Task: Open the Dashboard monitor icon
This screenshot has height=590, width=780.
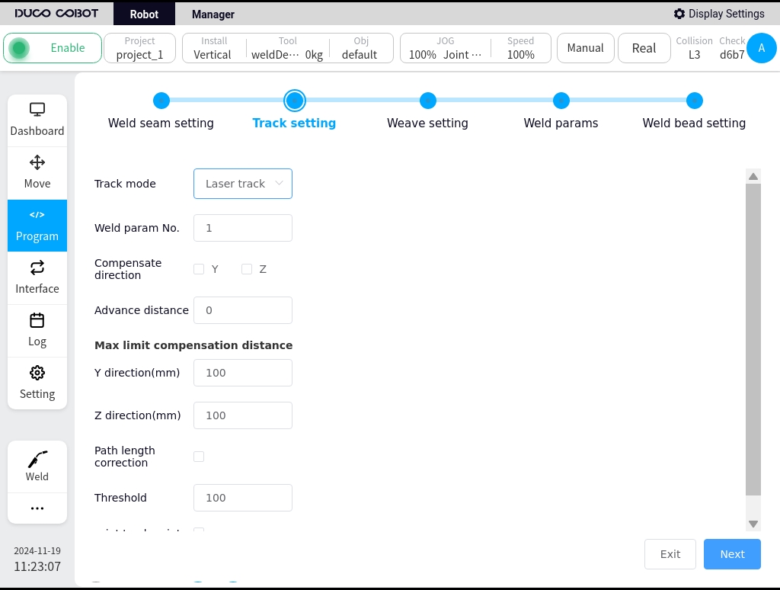Action: [x=37, y=110]
